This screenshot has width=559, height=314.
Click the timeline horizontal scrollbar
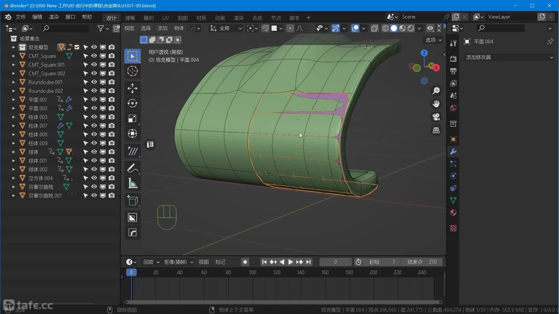pos(283,302)
